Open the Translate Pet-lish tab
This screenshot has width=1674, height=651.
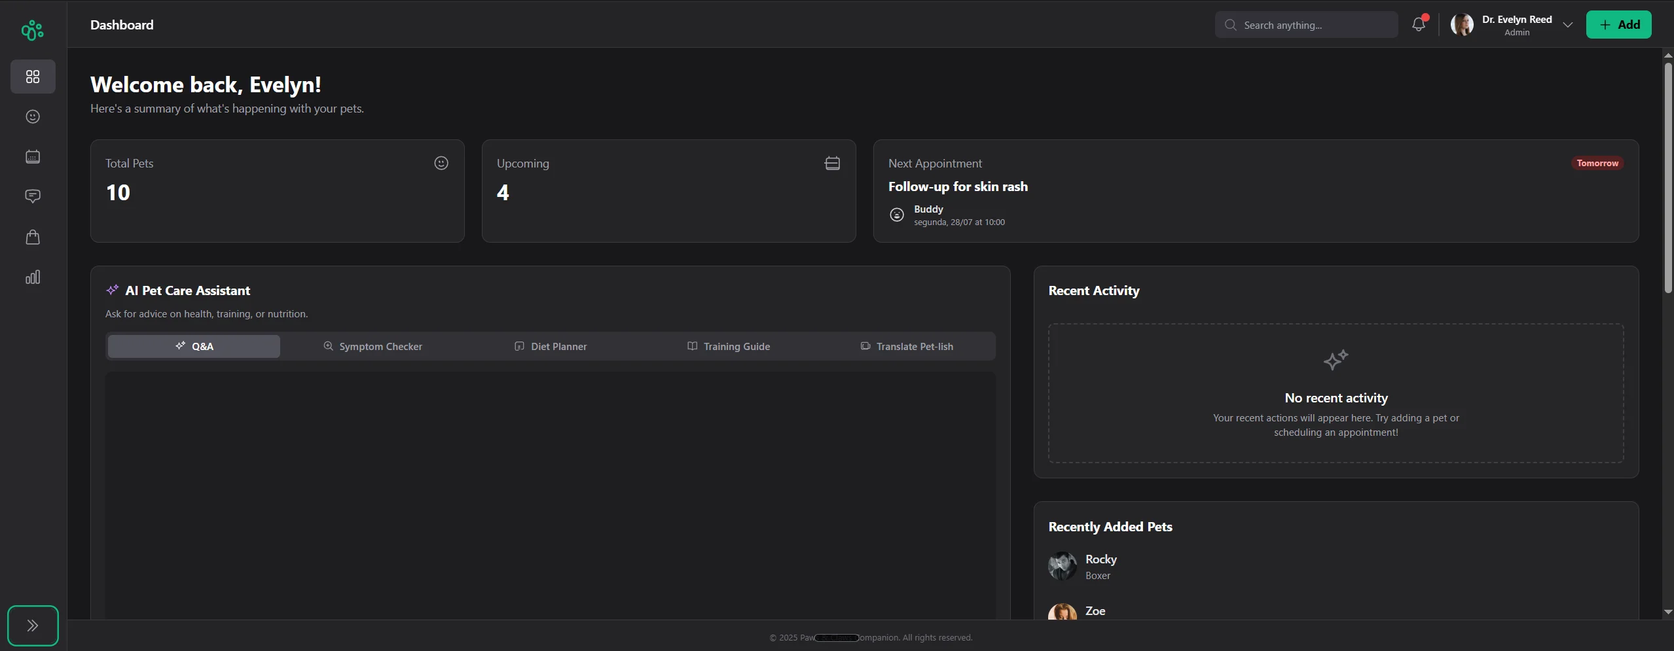pos(907,347)
